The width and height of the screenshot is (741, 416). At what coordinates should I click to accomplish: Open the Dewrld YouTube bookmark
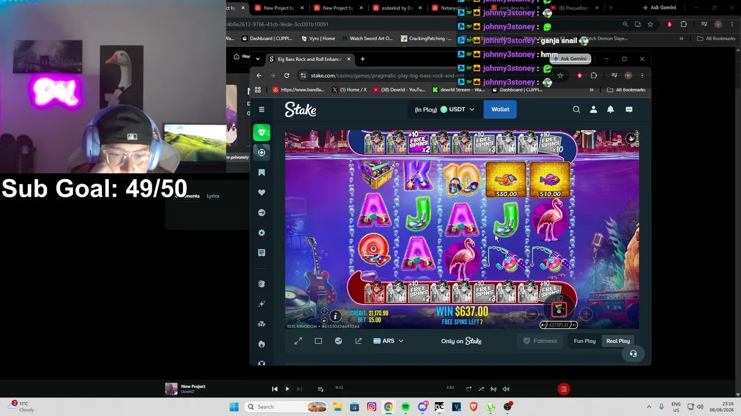[x=399, y=90]
